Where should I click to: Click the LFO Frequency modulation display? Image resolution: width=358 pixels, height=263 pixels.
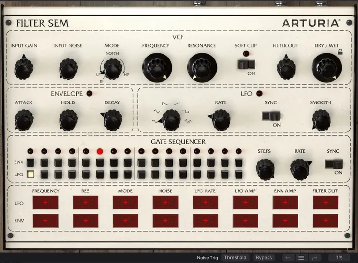(x=45, y=203)
